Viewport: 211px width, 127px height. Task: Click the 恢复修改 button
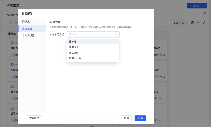pos(34,118)
